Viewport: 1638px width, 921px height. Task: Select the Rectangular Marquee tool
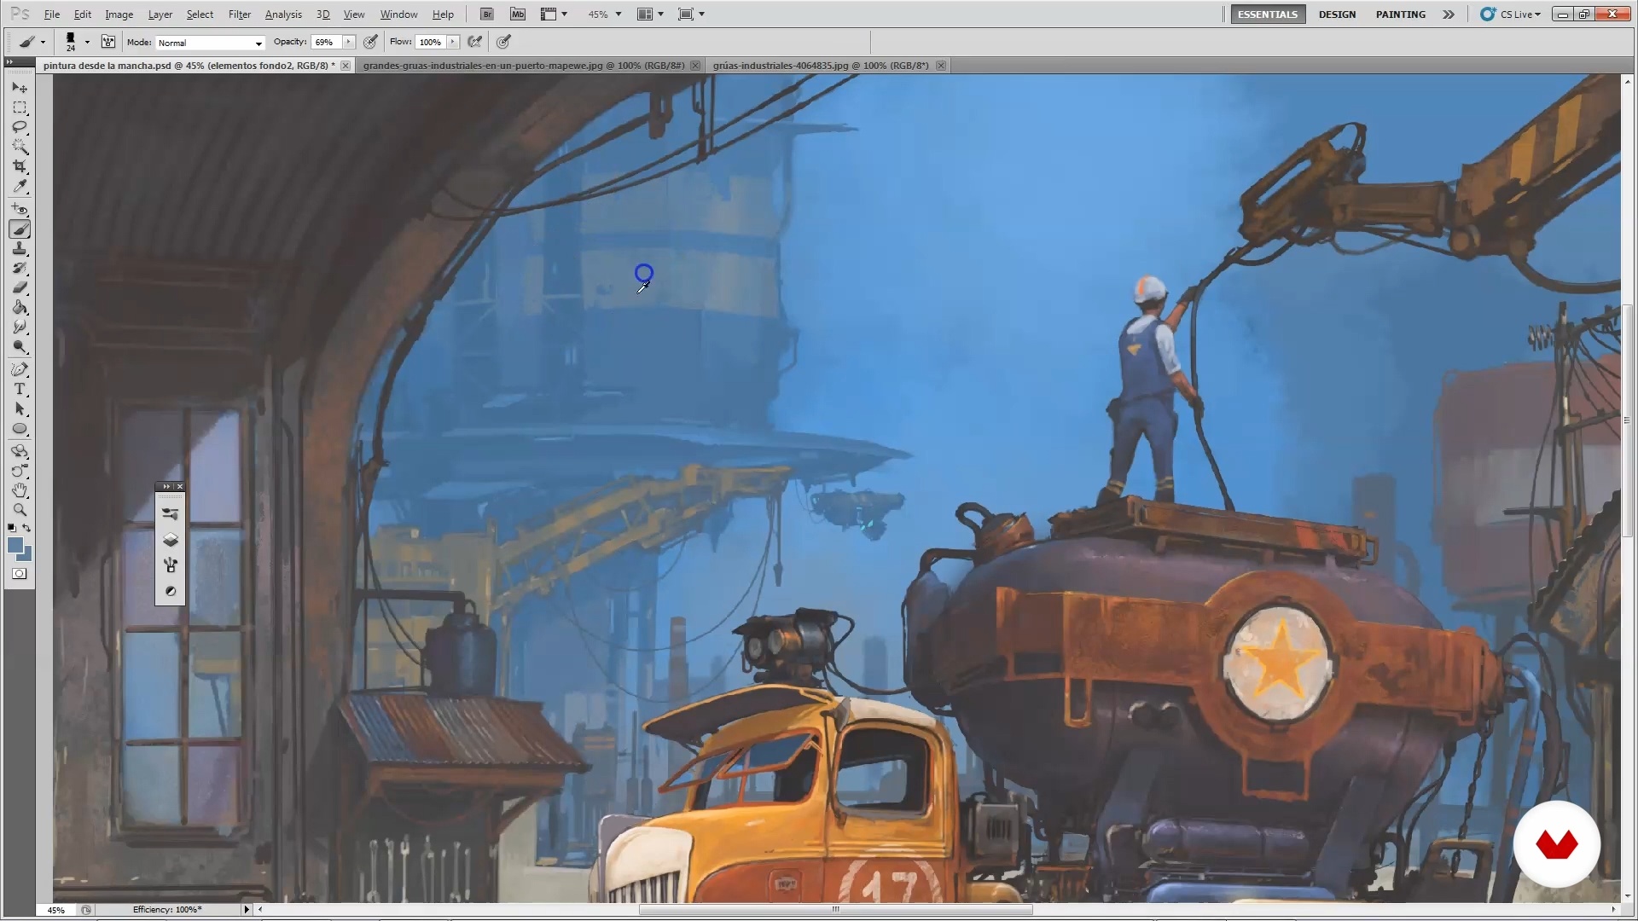[x=20, y=107]
